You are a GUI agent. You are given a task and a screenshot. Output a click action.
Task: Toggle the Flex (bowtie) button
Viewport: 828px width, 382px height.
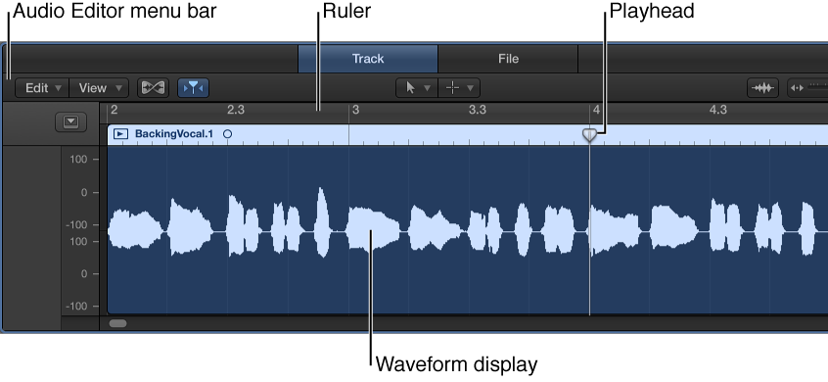[153, 88]
